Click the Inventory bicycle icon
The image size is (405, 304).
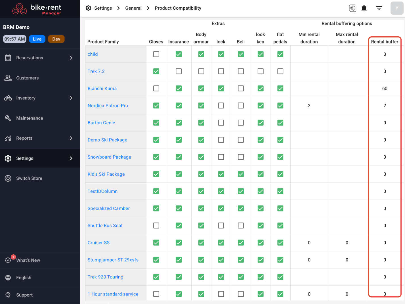click(x=8, y=98)
